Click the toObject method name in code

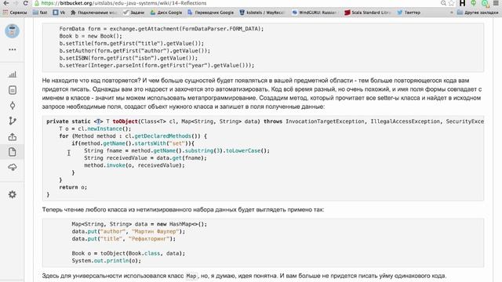click(125, 121)
